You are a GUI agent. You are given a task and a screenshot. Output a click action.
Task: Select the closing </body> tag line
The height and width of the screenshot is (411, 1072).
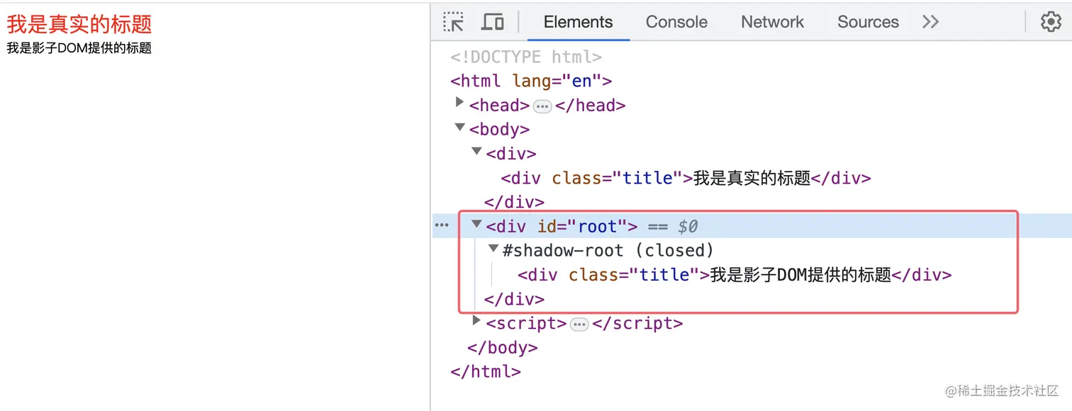[x=503, y=347]
